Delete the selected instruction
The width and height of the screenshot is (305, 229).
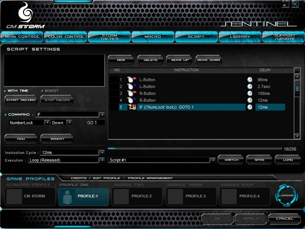pos(150,60)
